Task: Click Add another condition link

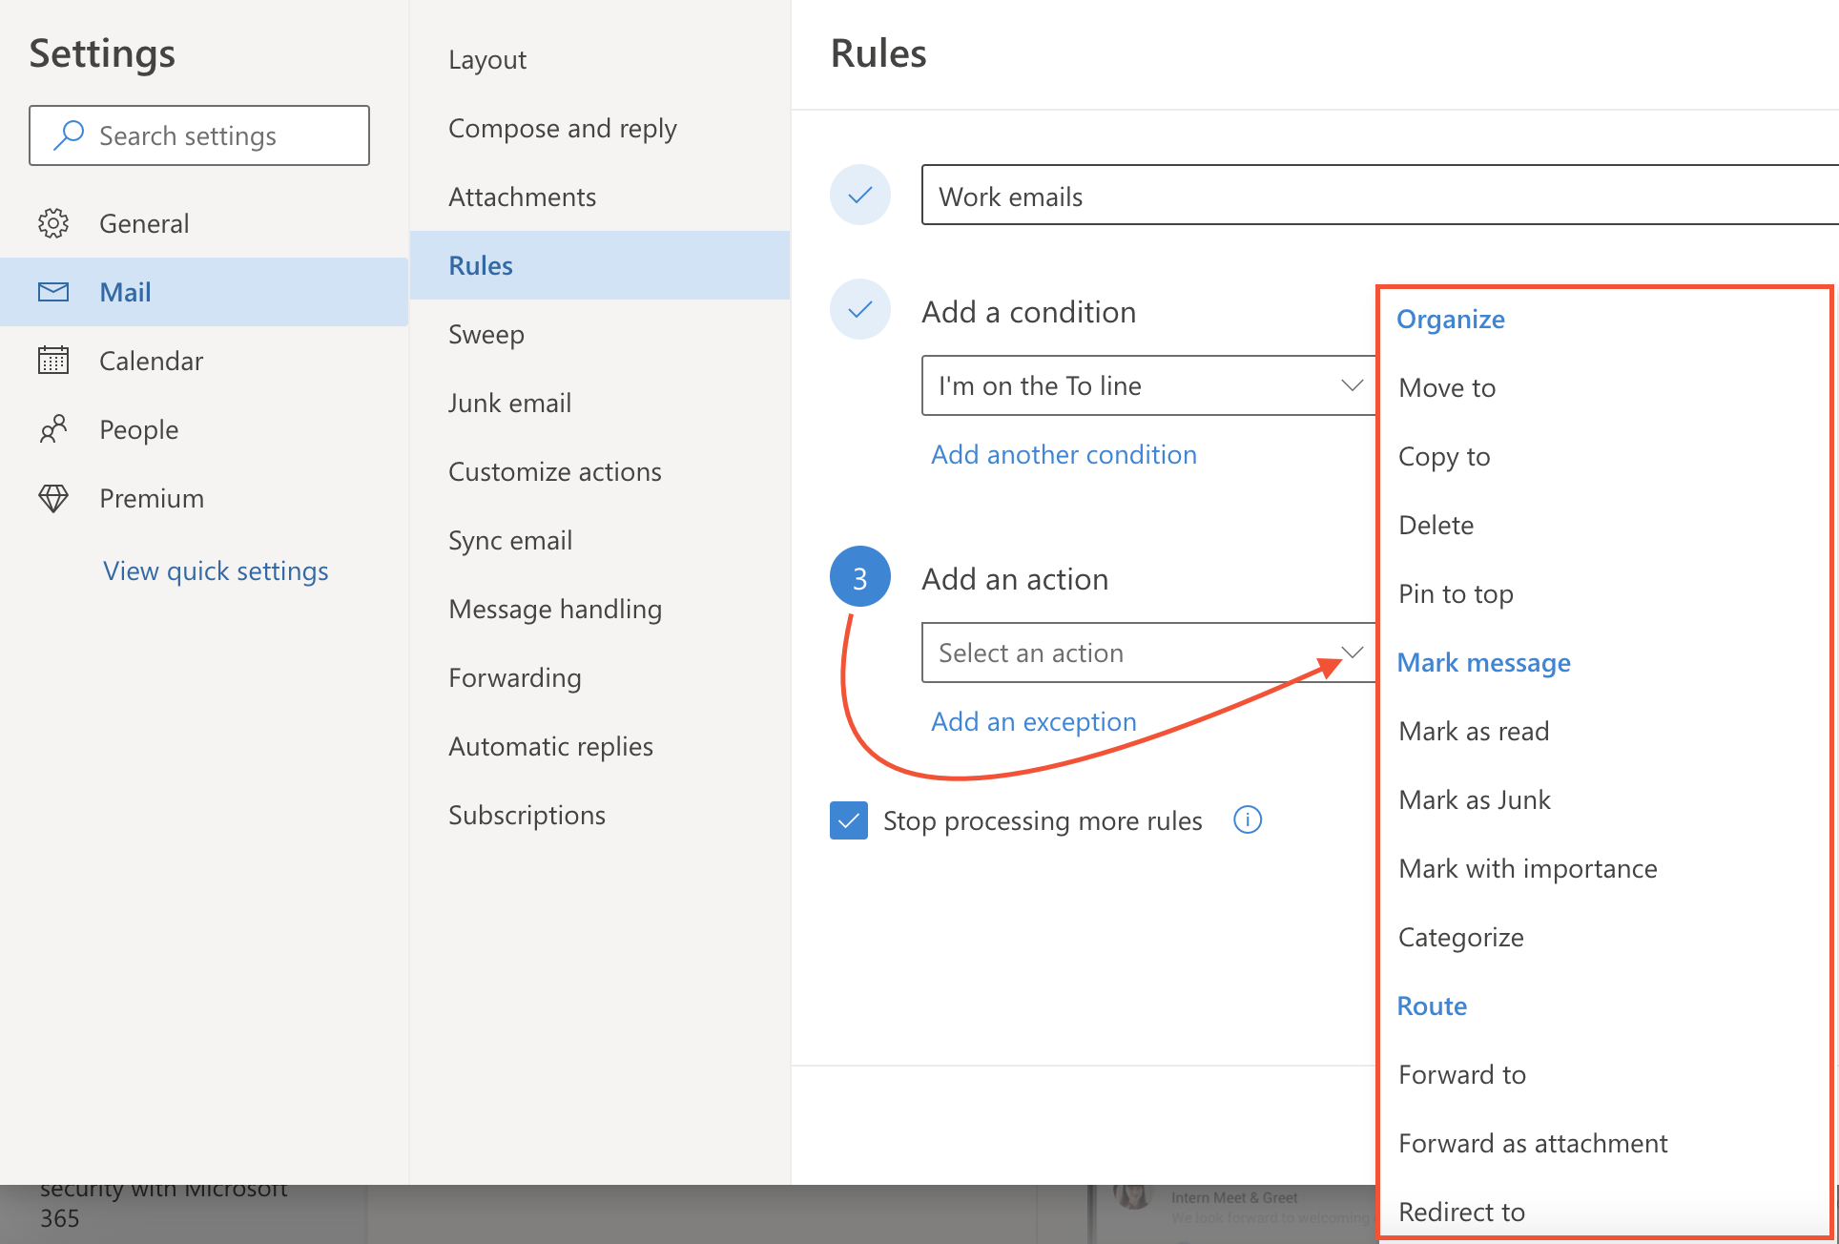Action: (x=1064, y=454)
